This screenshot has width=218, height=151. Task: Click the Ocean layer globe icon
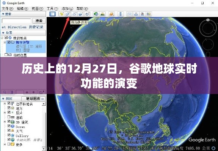(13, 126)
